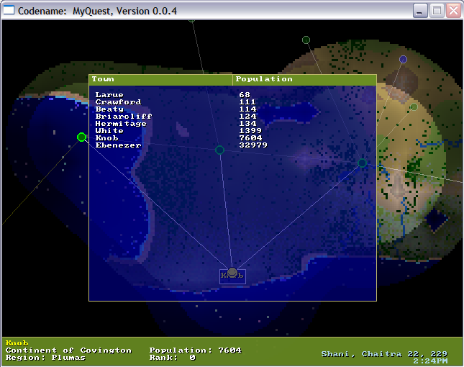Maximize the MyQuest window
The height and width of the screenshot is (367, 464).
pyautogui.click(x=437, y=11)
